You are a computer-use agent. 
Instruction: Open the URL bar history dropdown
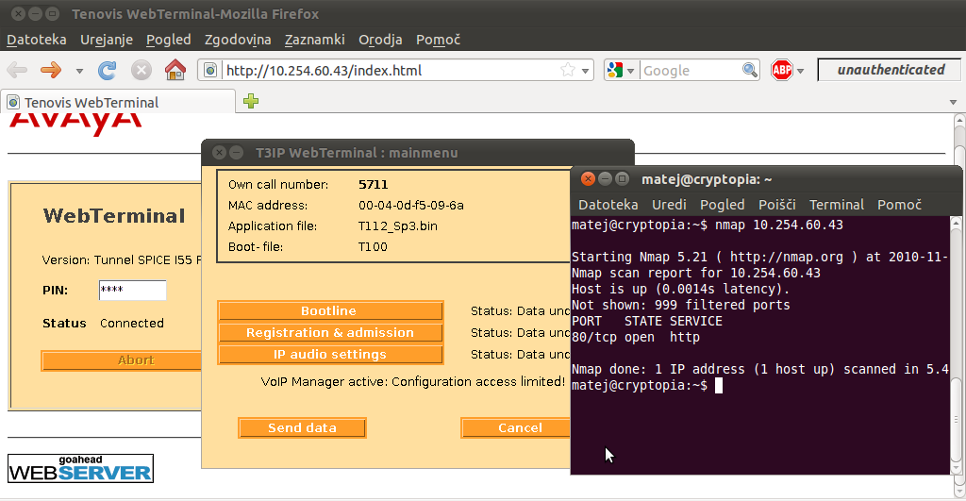pyautogui.click(x=585, y=71)
